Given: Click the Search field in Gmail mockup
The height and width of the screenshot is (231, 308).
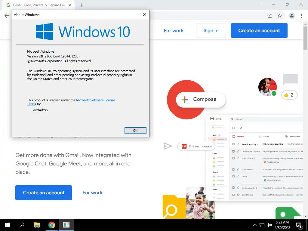Looking at the screenshot, I should pos(266,119).
